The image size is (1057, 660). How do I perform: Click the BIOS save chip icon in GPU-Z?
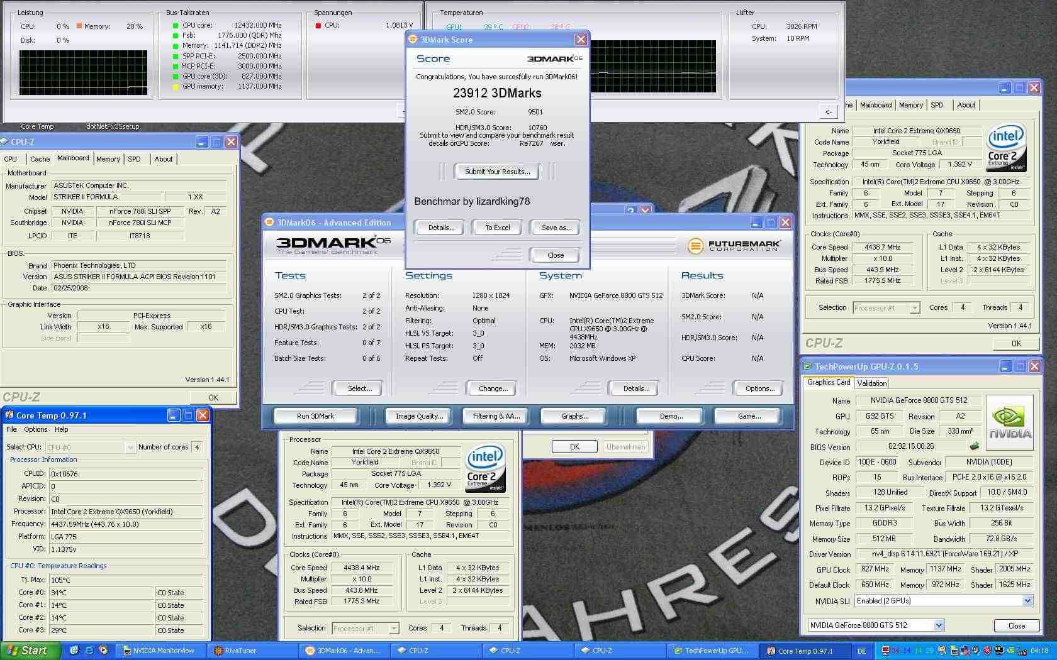[x=975, y=446]
